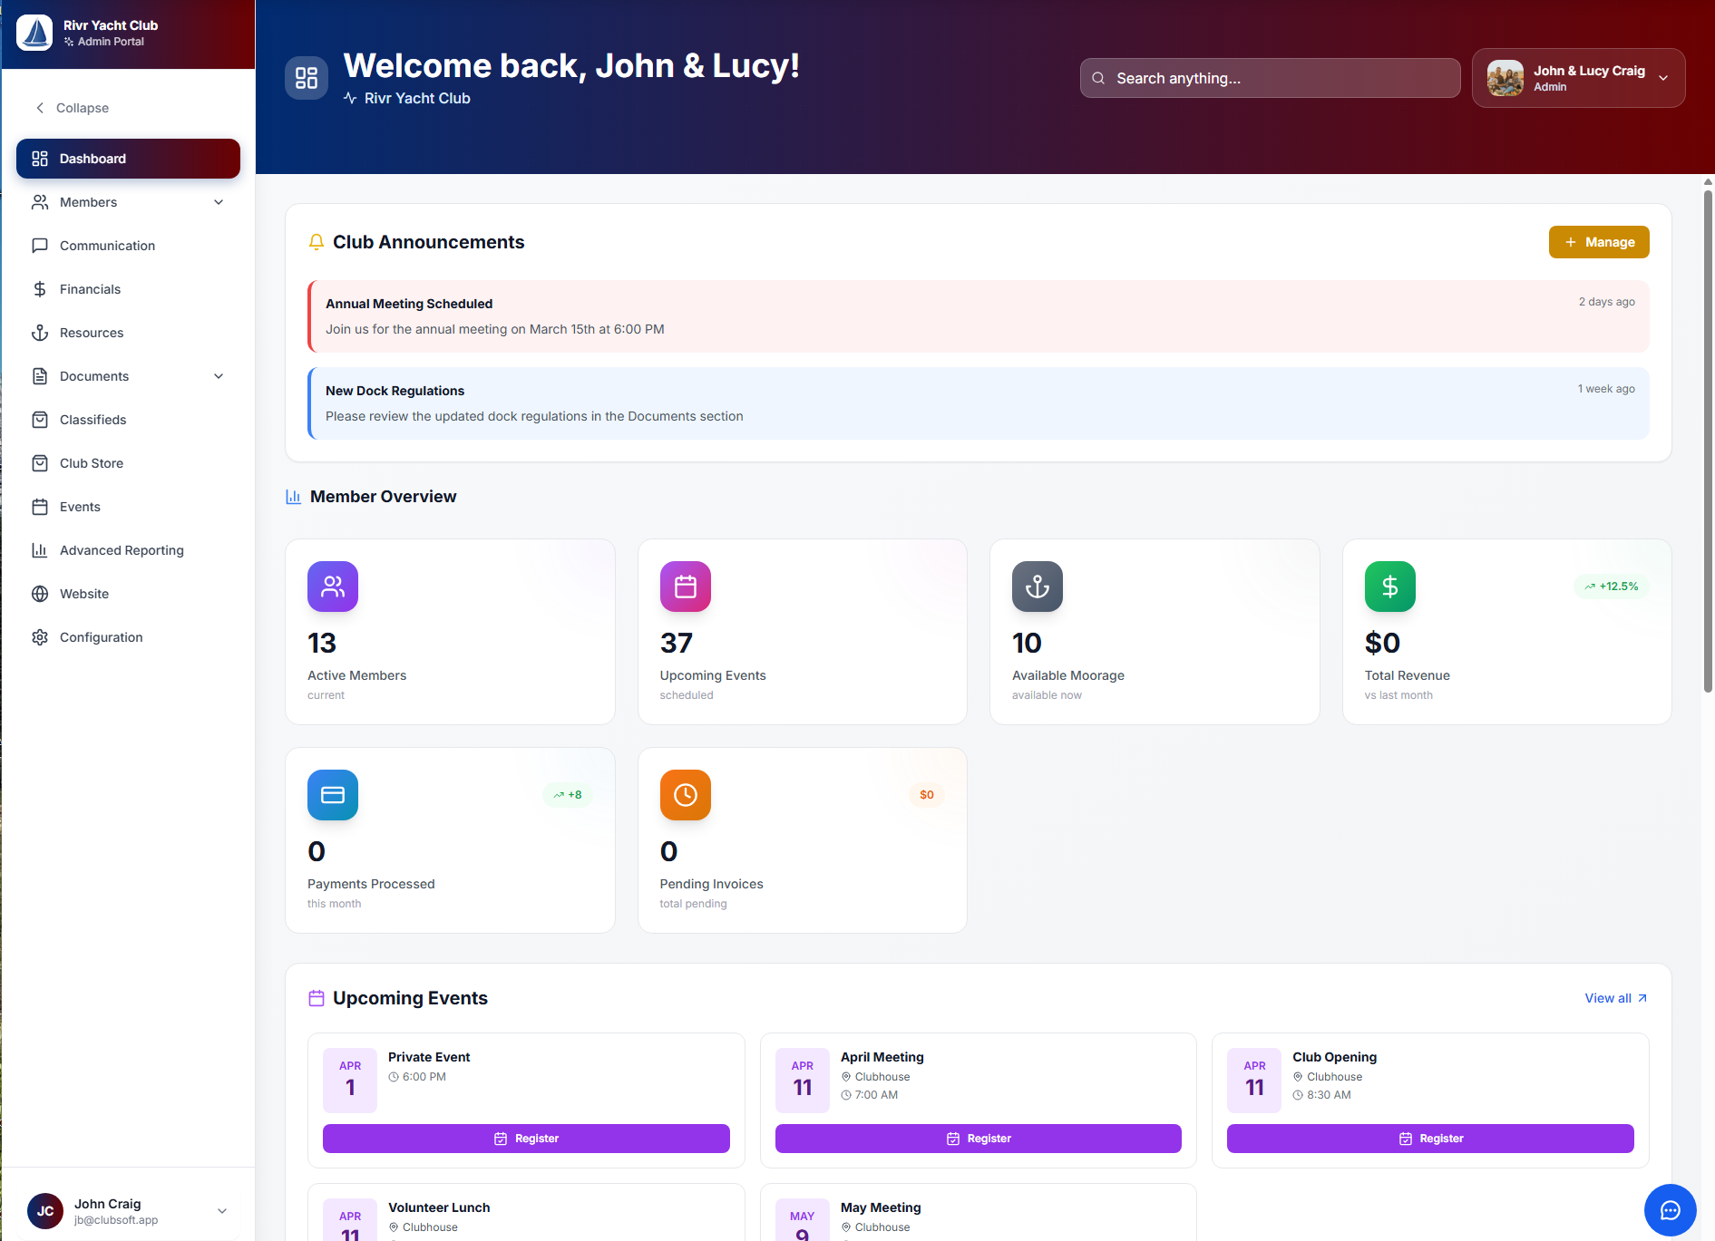The width and height of the screenshot is (1715, 1241).
Task: Click the 1 week ago timestamp
Action: (1606, 389)
